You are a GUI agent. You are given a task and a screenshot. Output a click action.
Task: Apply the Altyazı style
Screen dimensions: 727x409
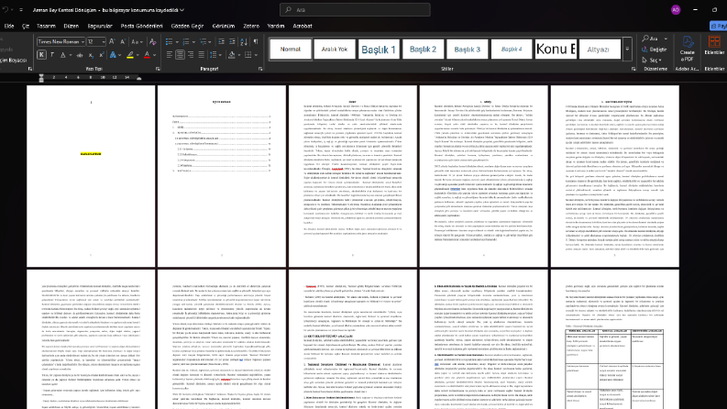click(x=598, y=50)
